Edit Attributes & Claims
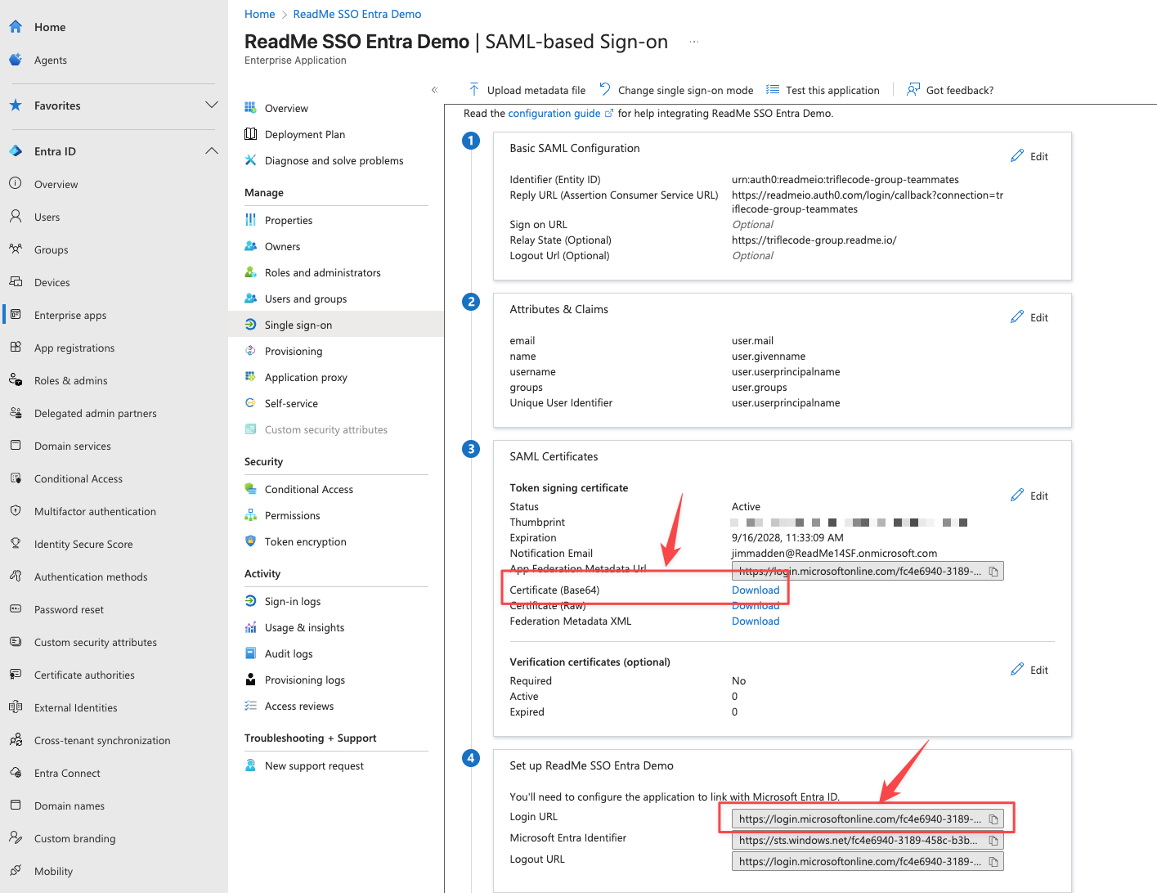Image resolution: width=1157 pixels, height=893 pixels. pyautogui.click(x=1029, y=317)
